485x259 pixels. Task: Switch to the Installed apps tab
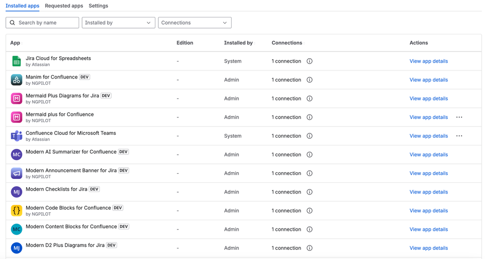22,6
